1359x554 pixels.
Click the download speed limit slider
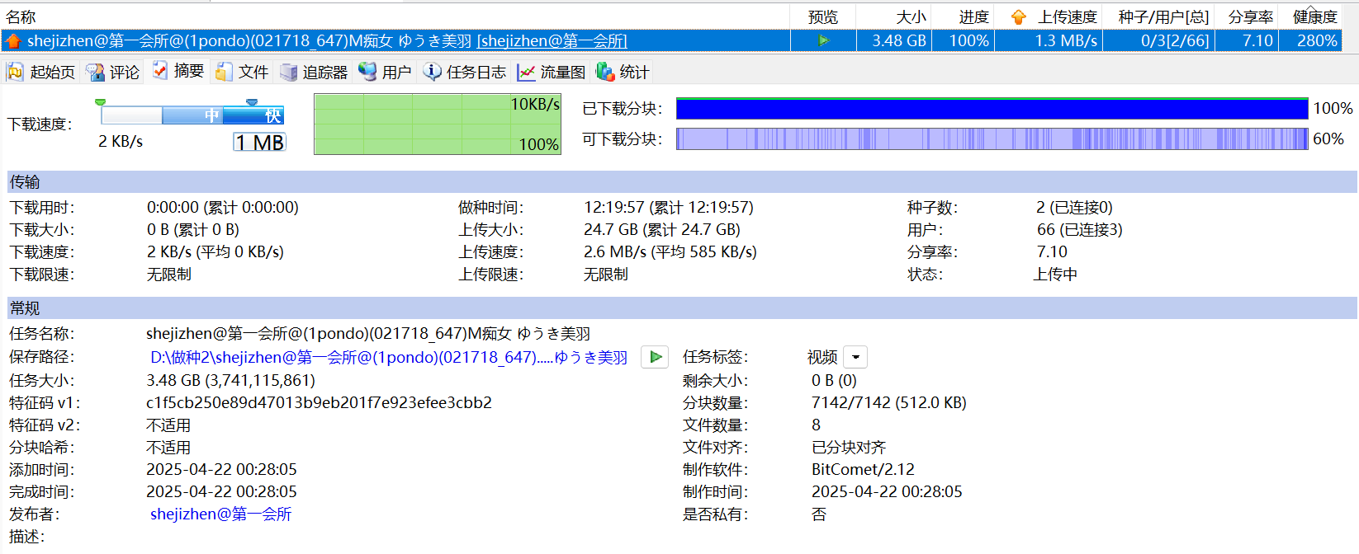point(192,115)
